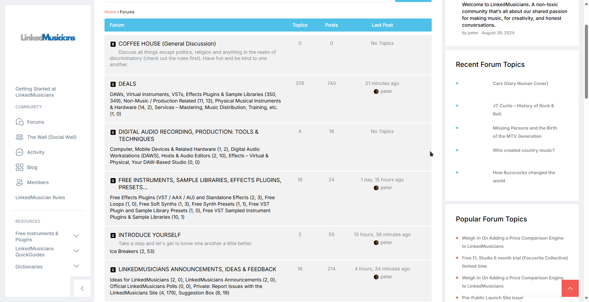The width and height of the screenshot is (589, 302).
Task: Open Pre-Public Launch Site Issues topic
Action: pyautogui.click(x=493, y=298)
